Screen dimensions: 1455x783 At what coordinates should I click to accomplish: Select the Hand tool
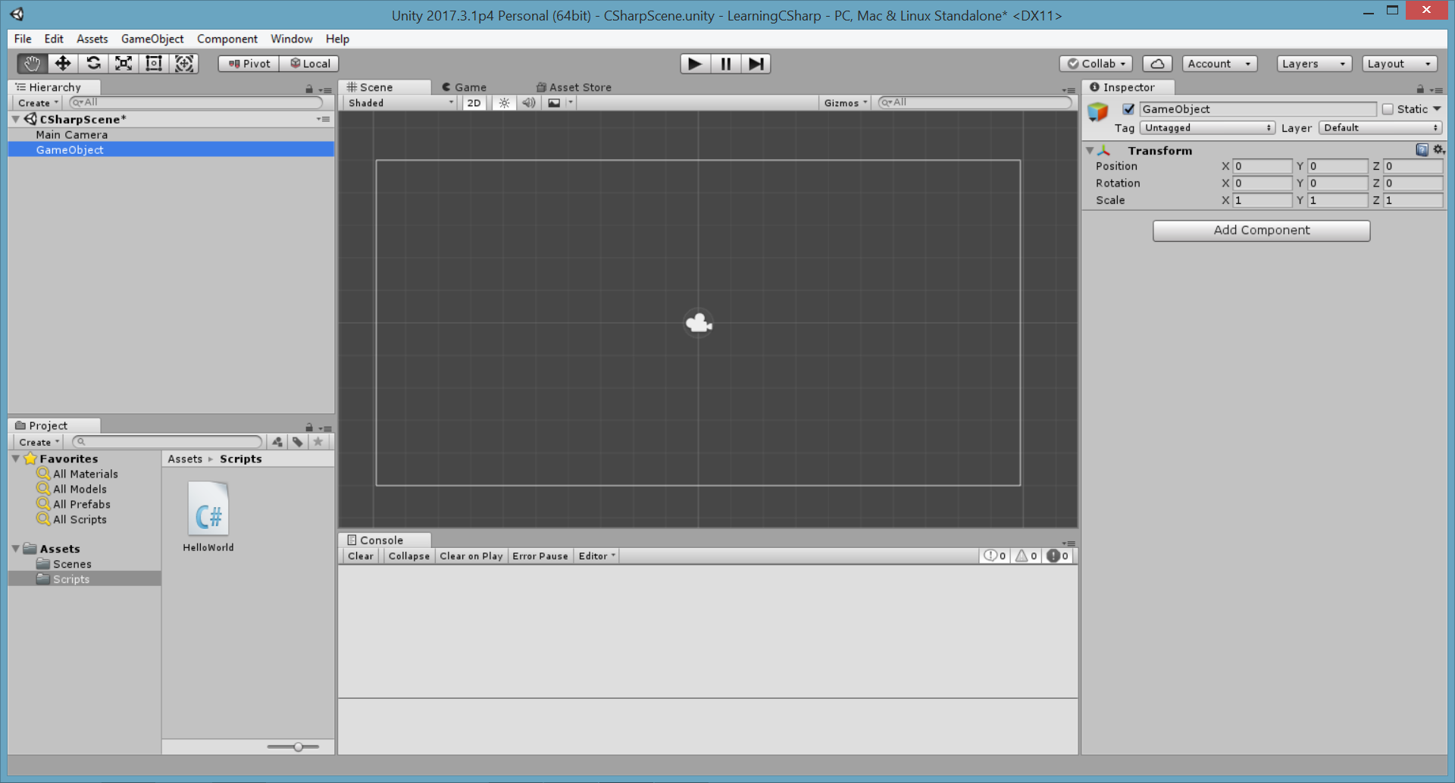click(x=32, y=64)
